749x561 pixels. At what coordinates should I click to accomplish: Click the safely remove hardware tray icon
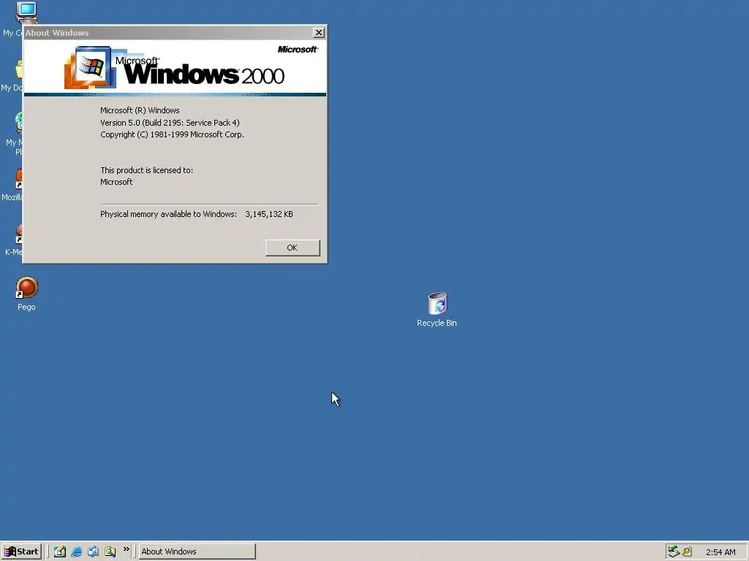point(674,552)
